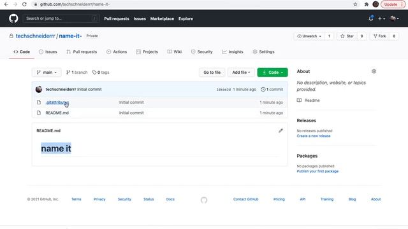Open the name-it- repository link

pos(70,36)
